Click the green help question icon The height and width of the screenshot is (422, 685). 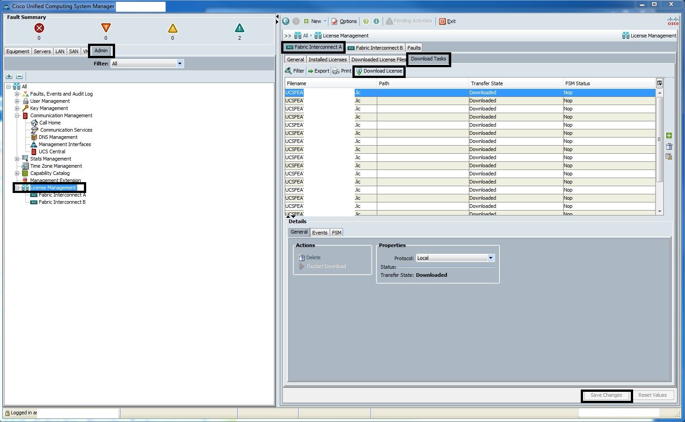pos(366,21)
